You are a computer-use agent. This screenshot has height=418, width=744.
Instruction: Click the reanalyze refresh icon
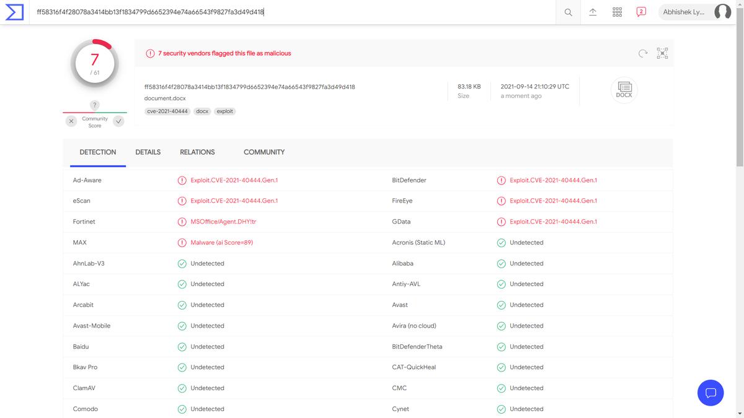[643, 53]
